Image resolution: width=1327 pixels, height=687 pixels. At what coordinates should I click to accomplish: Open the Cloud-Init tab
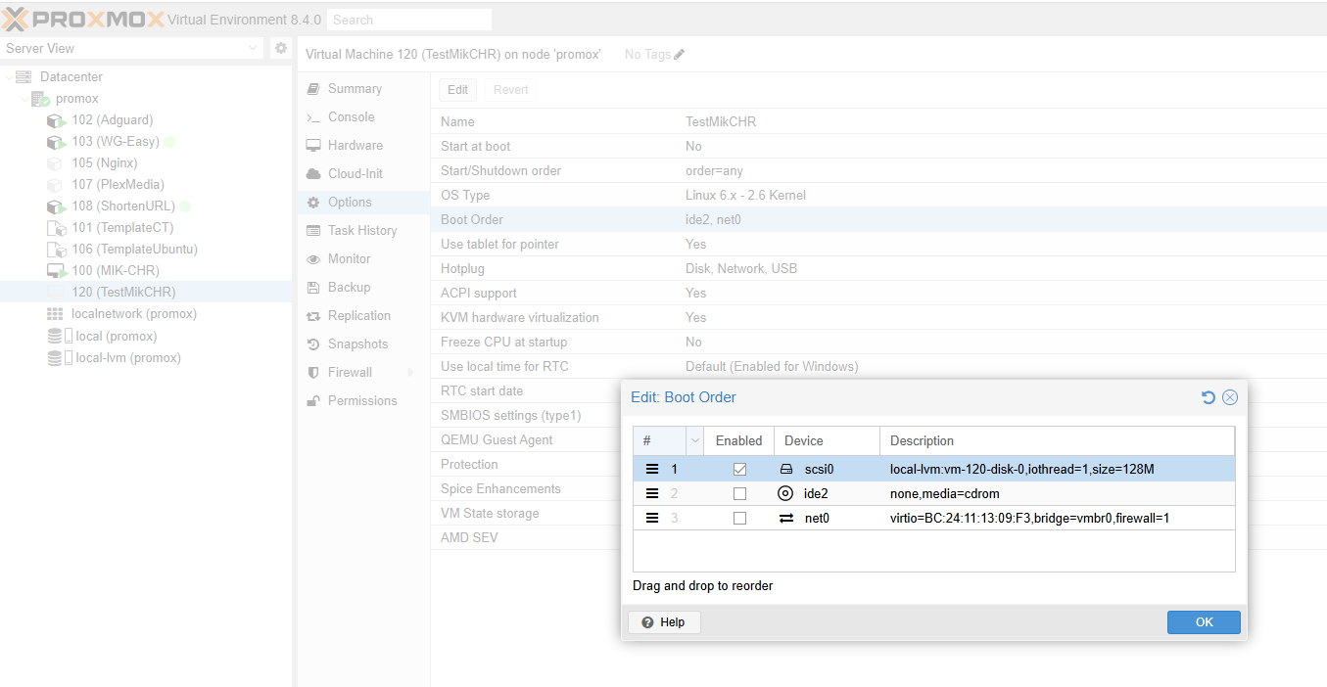point(363,174)
